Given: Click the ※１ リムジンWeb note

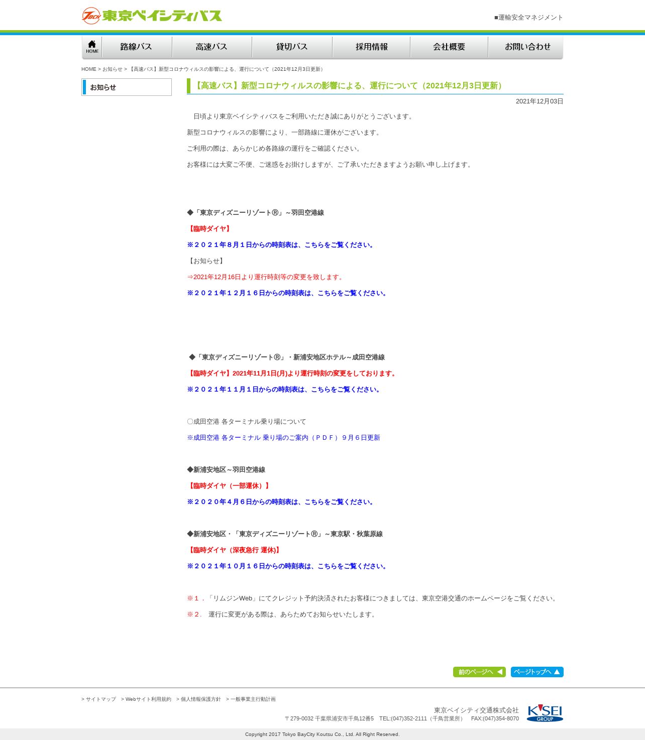Looking at the screenshot, I should pyautogui.click(x=373, y=598).
